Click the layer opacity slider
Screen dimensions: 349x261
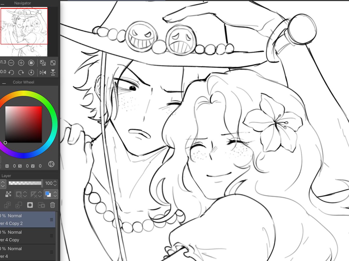(26, 183)
